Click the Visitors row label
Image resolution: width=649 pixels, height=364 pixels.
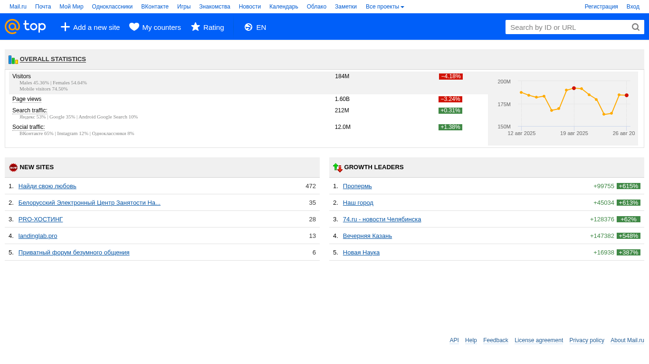21,76
